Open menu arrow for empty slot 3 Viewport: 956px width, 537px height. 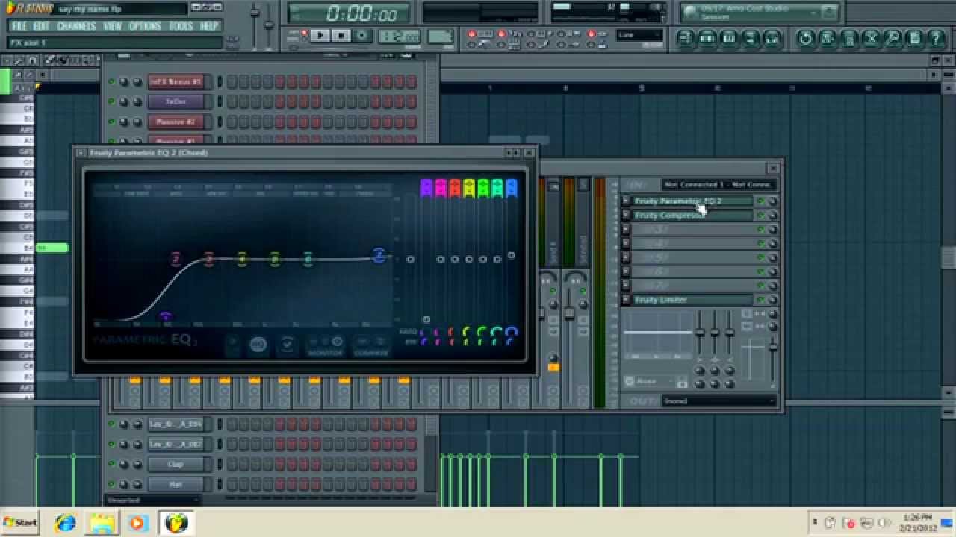point(626,230)
